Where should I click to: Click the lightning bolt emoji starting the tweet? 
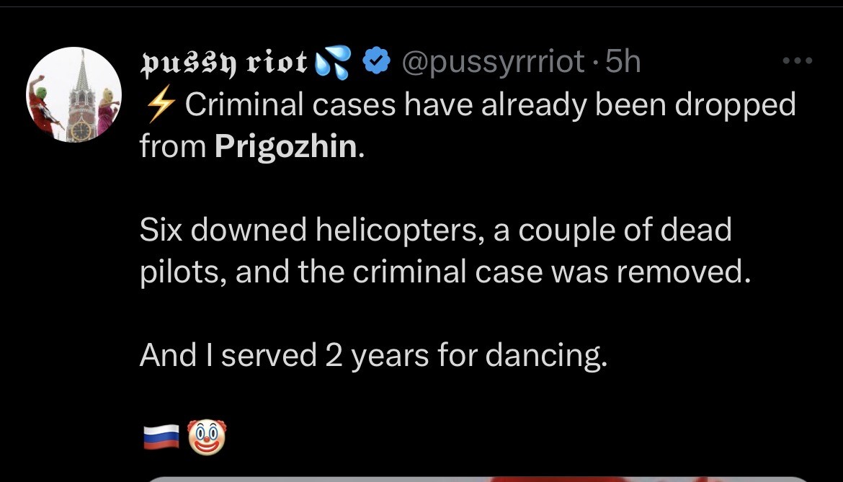point(158,105)
